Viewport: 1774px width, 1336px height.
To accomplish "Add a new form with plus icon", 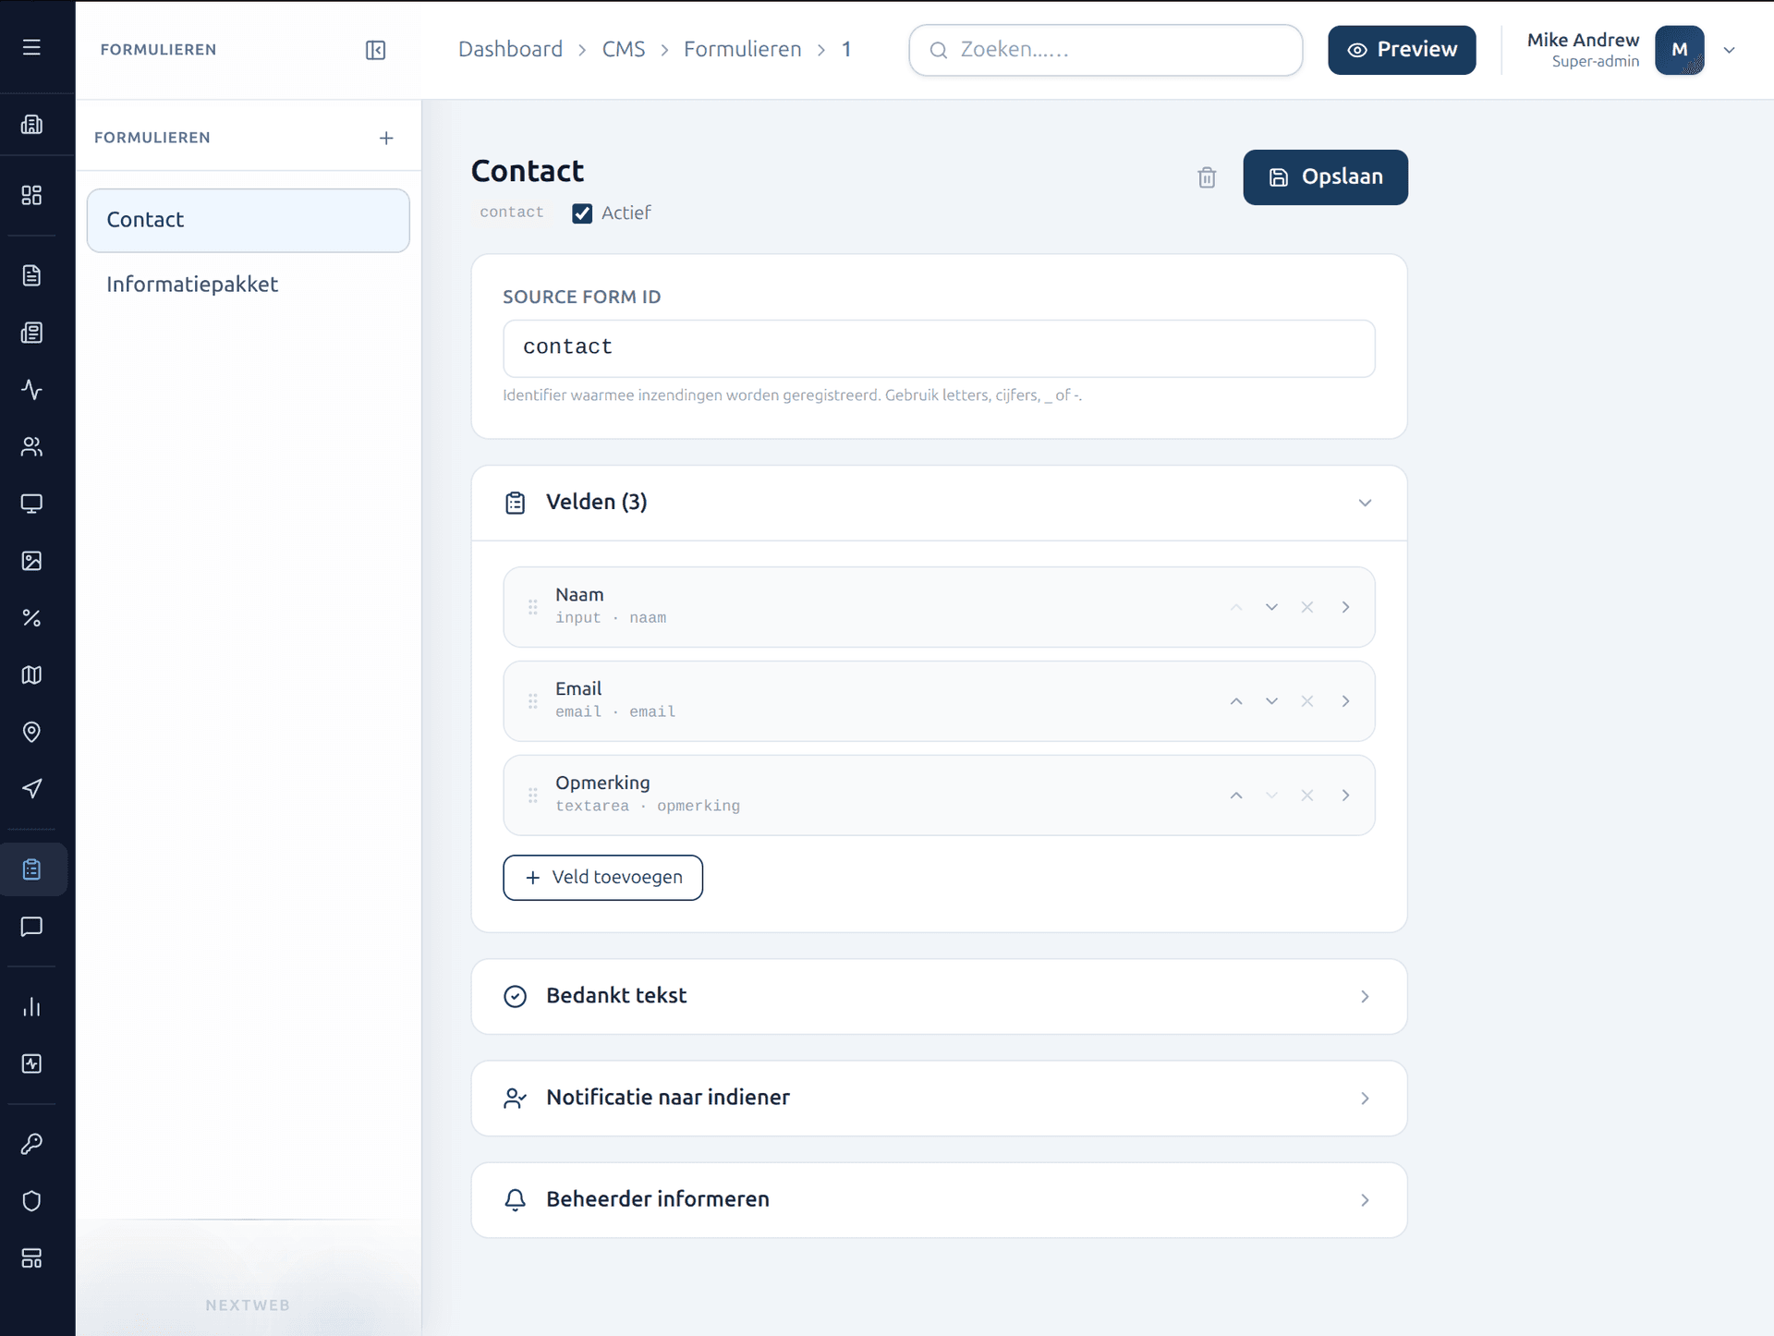I will (386, 138).
